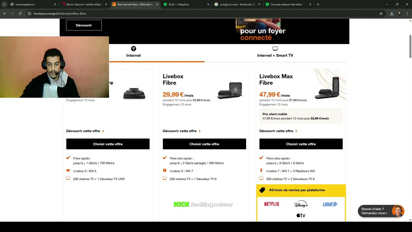Click the Netflix logo
Viewport: 412px width, 232px height.
[272, 204]
